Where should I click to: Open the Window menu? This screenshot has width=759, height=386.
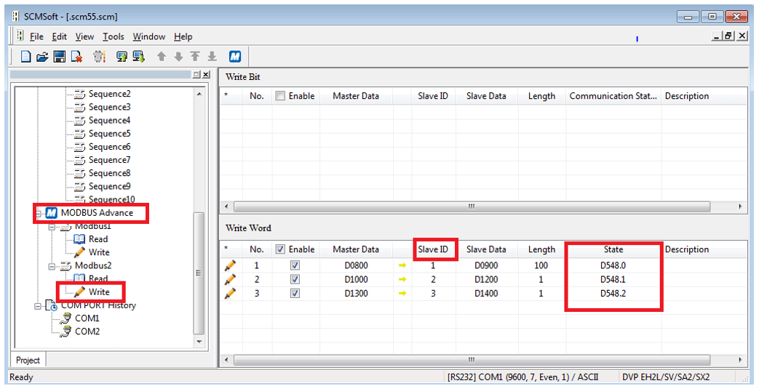(148, 36)
